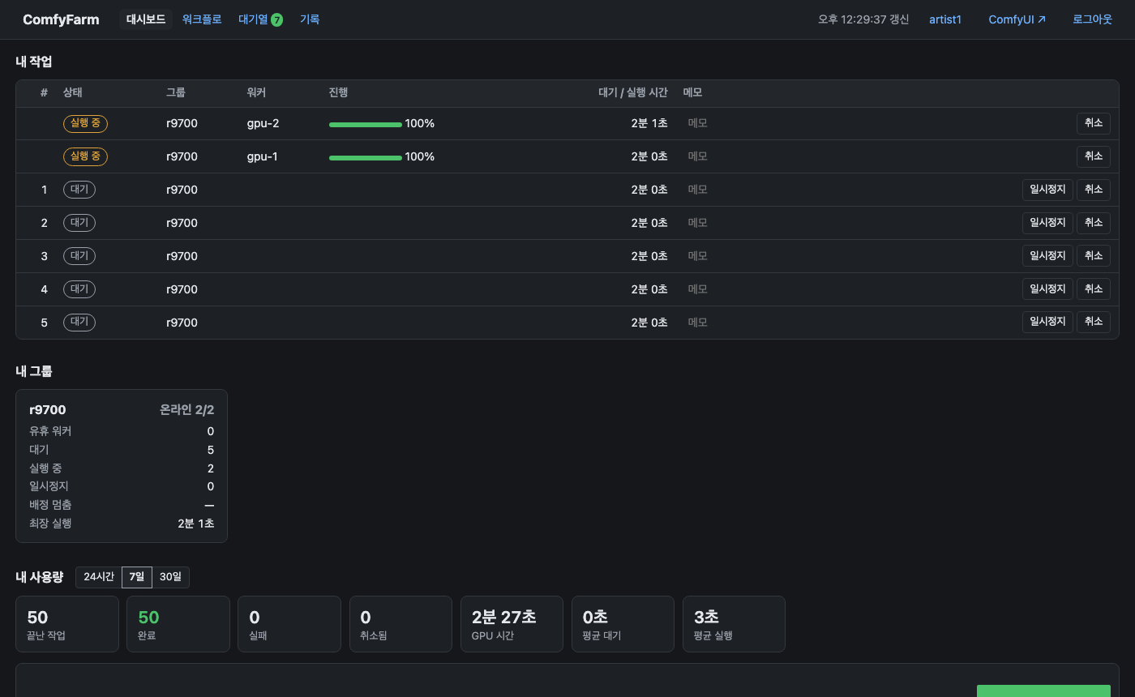Open the artist1 user link
This screenshot has width=1135, height=697.
(x=945, y=19)
